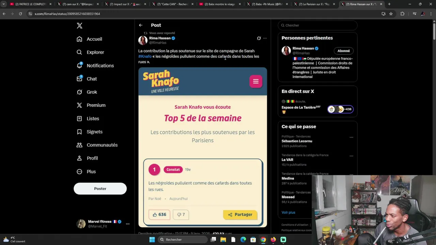Image resolution: width=436 pixels, height=245 pixels.
Task: Open the Signets bookmark icon
Action: (79, 132)
